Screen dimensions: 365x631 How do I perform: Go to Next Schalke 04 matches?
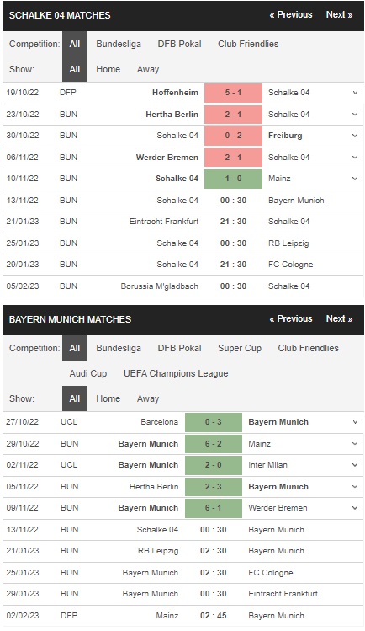coord(339,15)
